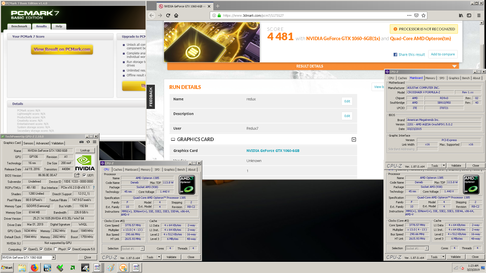Open the Bus Interface question mark help
Screen dimensions: 486x273
(x=94, y=188)
